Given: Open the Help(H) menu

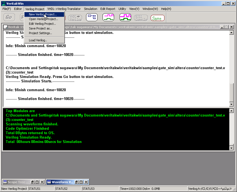Looking at the screenshot, I should click(166, 9).
